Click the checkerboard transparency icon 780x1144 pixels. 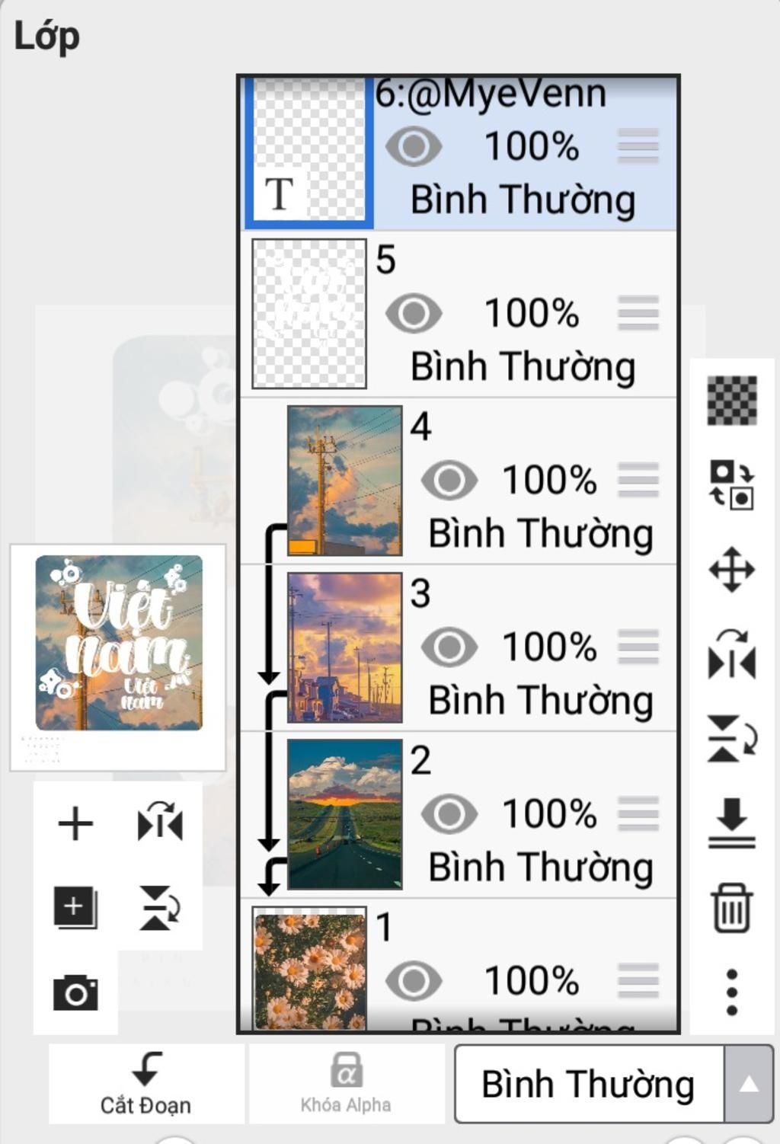point(732,401)
